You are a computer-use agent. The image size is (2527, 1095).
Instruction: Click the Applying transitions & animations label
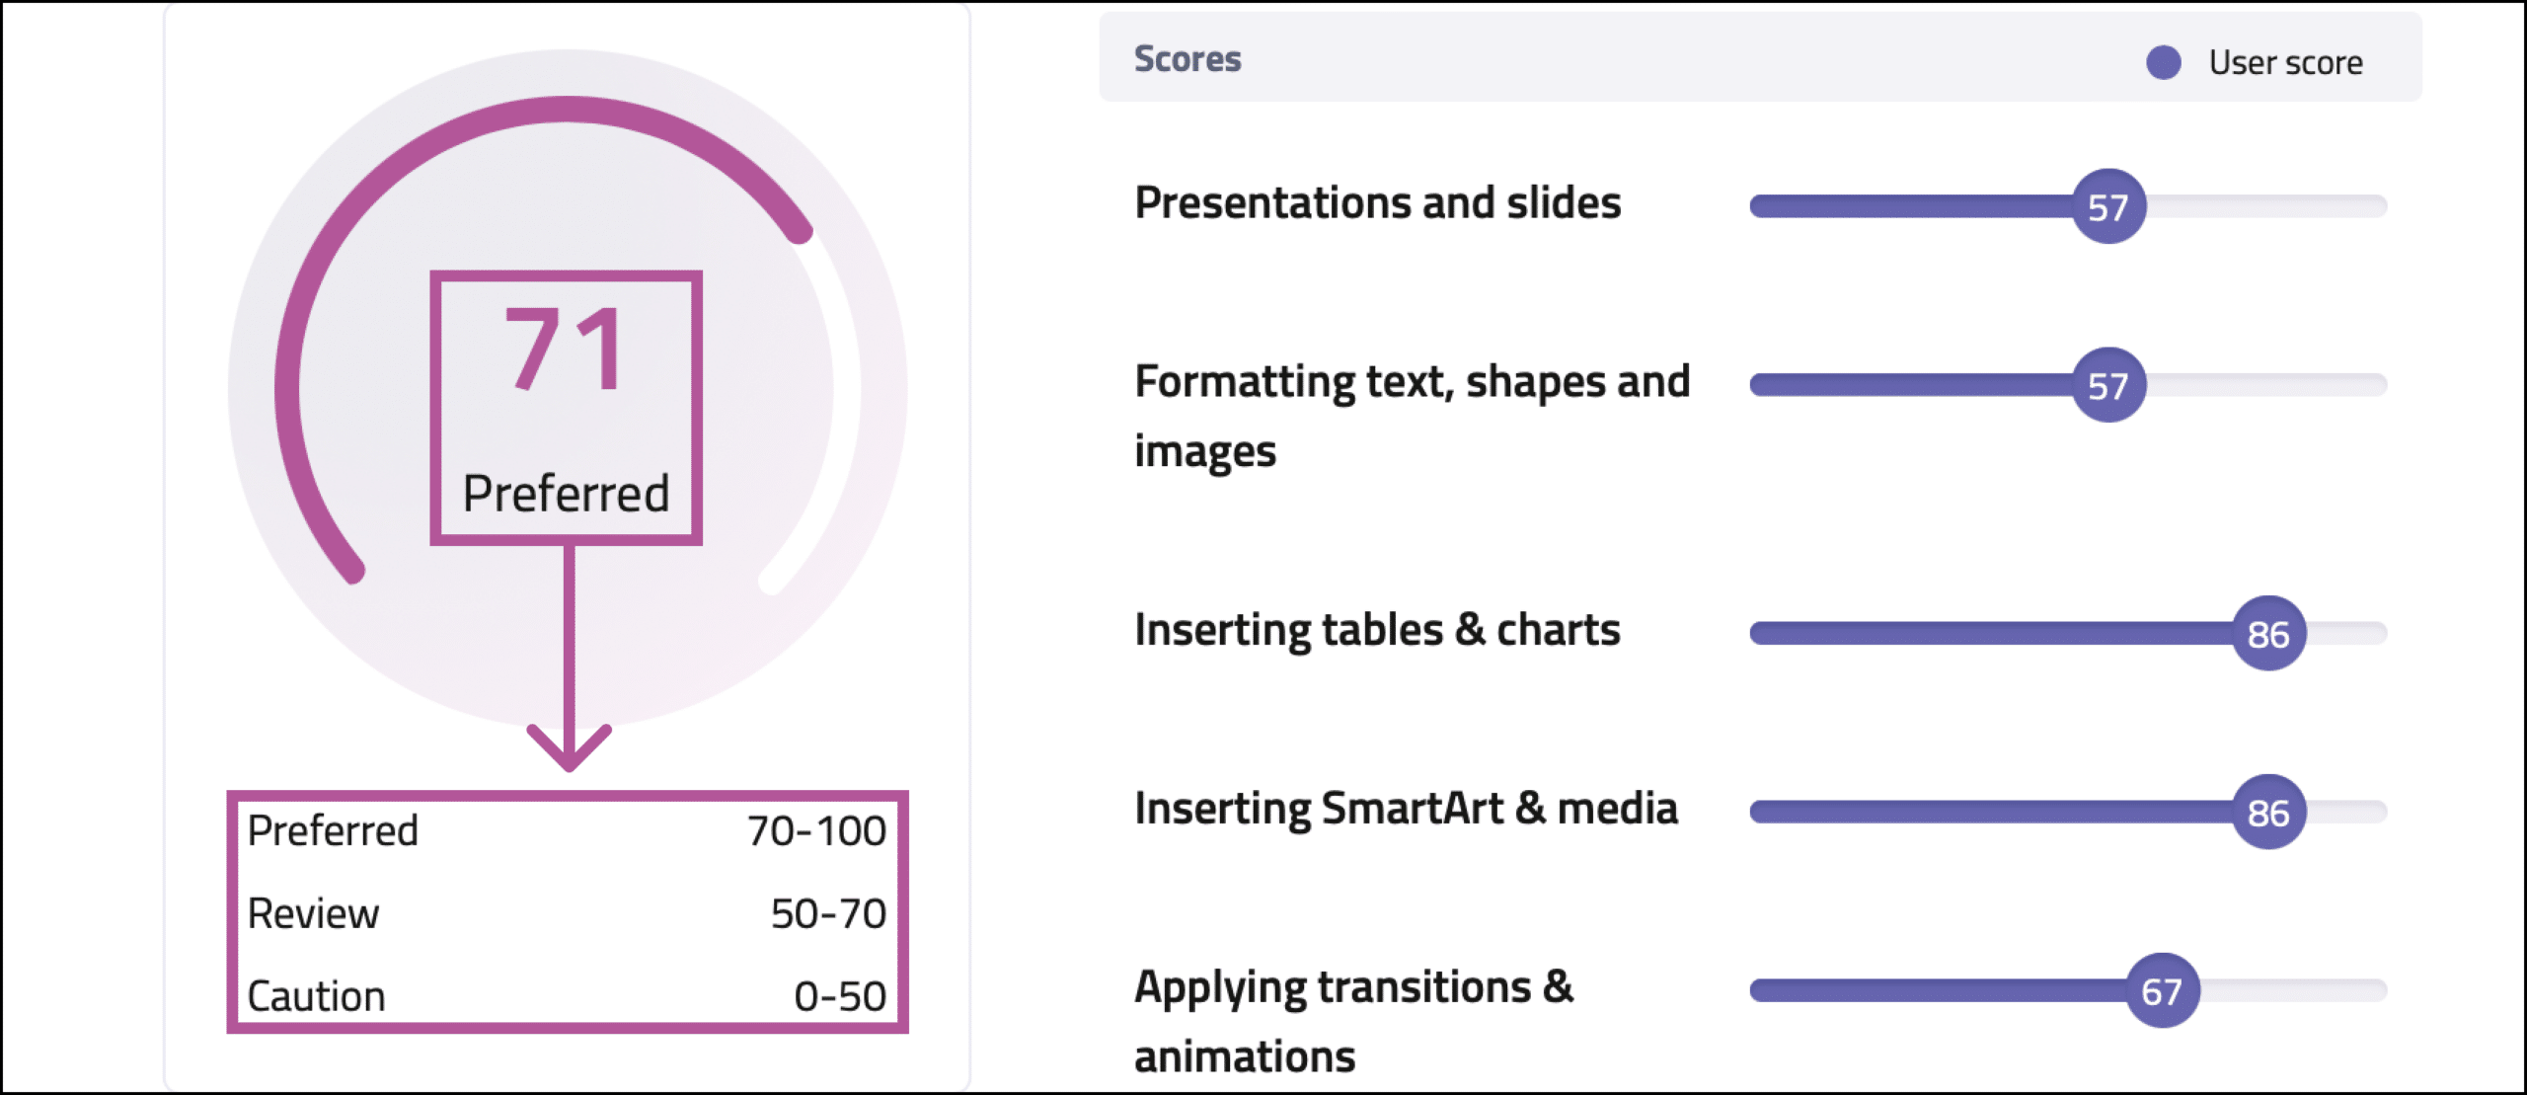(x=1353, y=1022)
